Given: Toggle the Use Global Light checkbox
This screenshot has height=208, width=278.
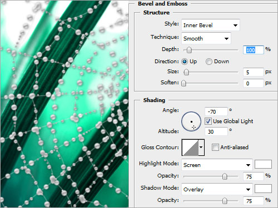Looking at the screenshot, I should coord(208,121).
